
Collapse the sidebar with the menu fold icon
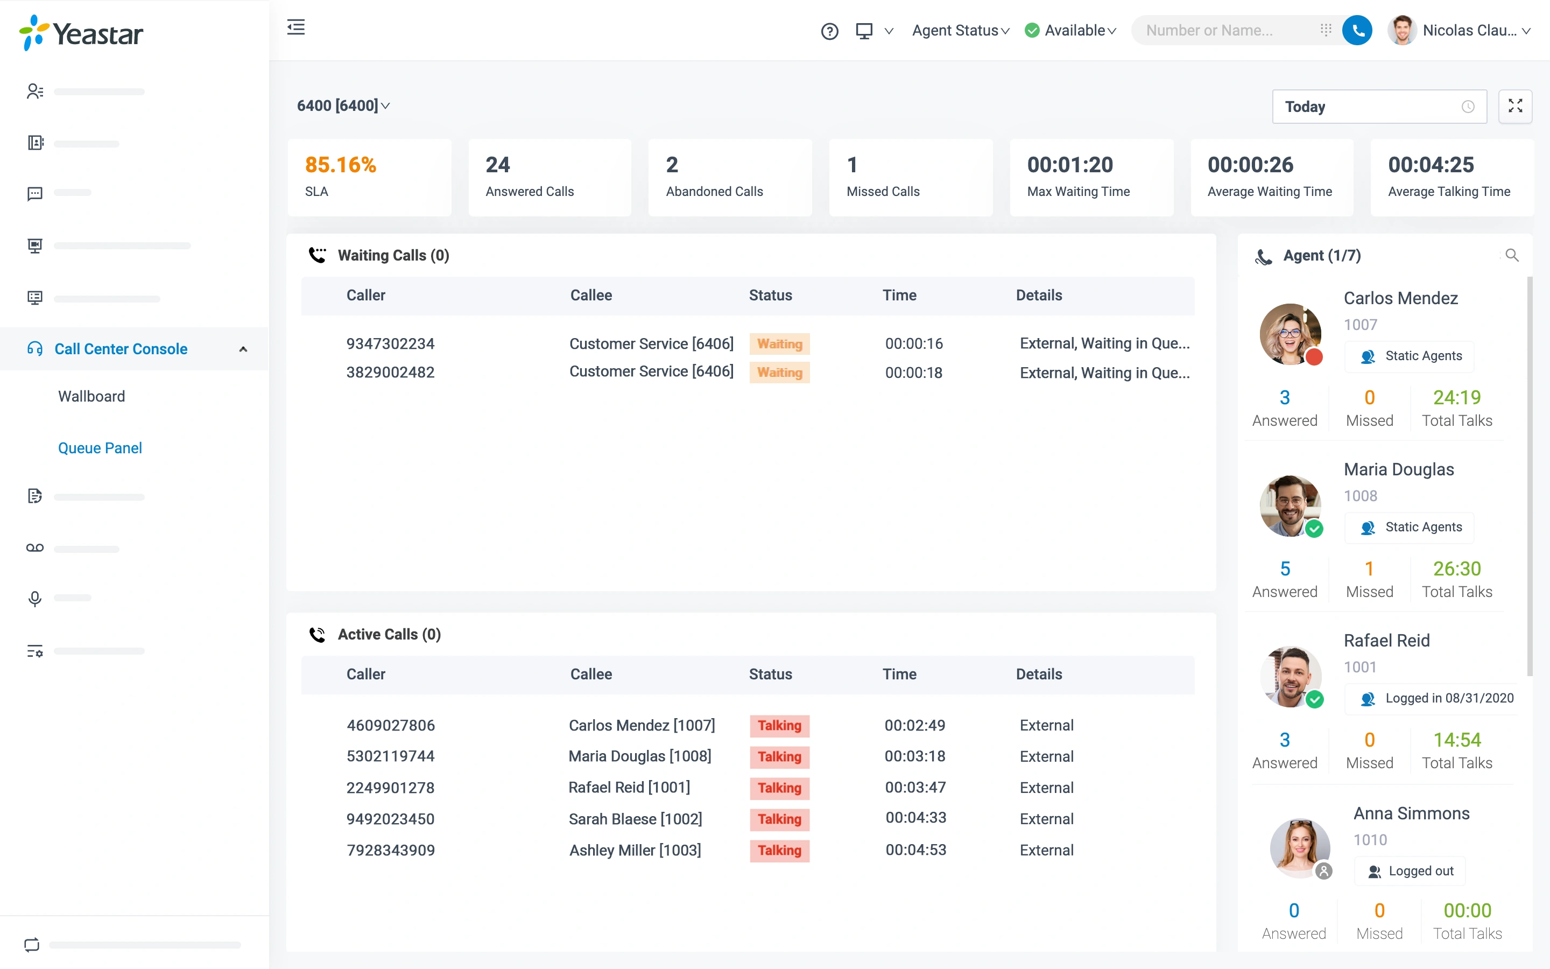point(296,27)
